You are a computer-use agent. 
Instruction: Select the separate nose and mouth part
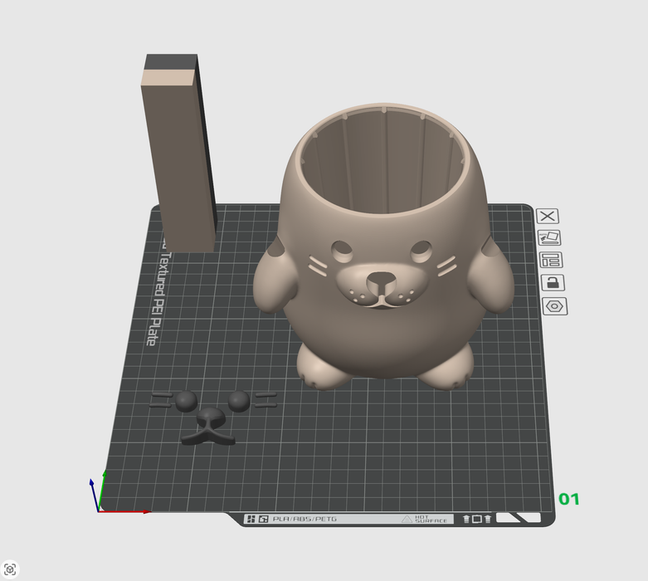coord(208,427)
